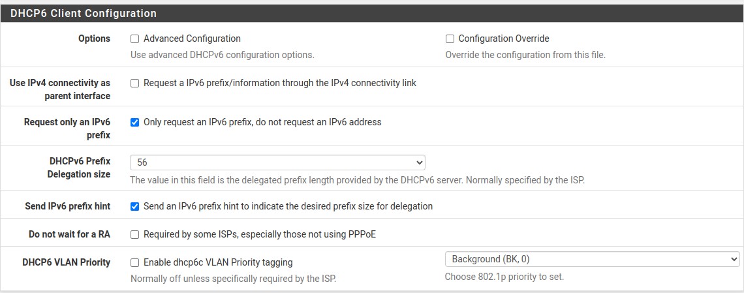This screenshot has width=744, height=293.
Task: Click the 'DHCP6 VLAN Priority' row label
Action: click(x=66, y=262)
